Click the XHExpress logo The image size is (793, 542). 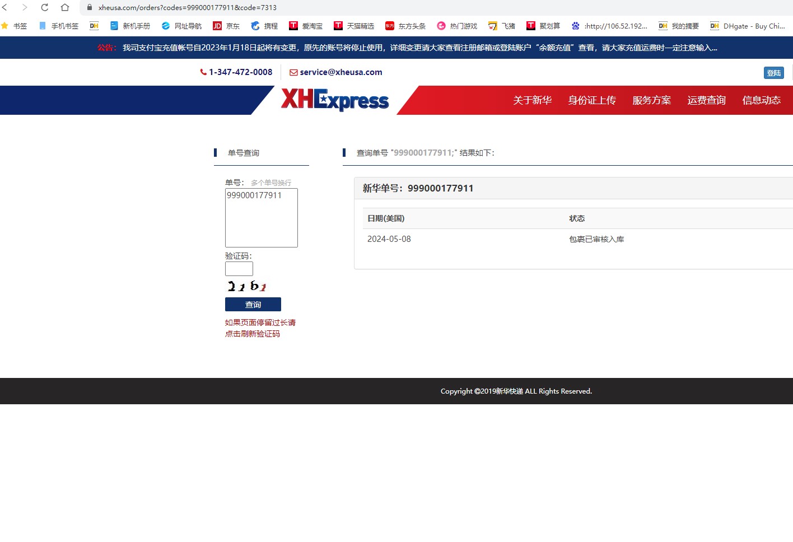[335, 100]
